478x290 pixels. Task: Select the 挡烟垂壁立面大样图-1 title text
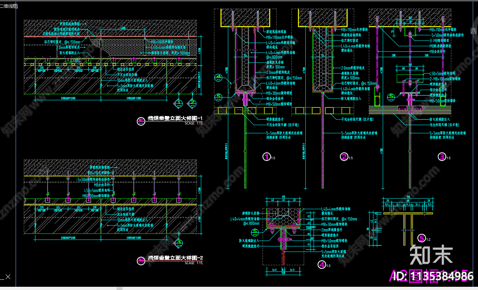tap(175, 119)
